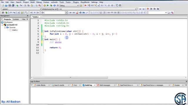This screenshot has height=105, width=188.
Task: Click the red highlighter icon
Action: 77,13
